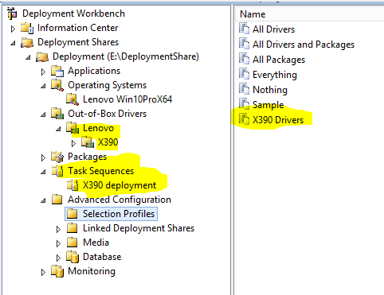Click the X390 Drivers profile icon
The width and height of the screenshot is (384, 295).
click(x=244, y=119)
